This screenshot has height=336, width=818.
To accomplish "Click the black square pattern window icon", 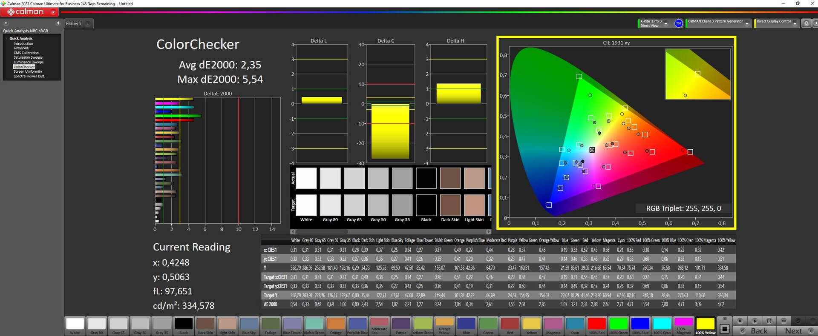I will pos(725,329).
